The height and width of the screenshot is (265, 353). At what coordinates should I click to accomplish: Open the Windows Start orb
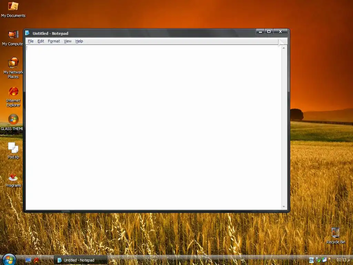9,259
